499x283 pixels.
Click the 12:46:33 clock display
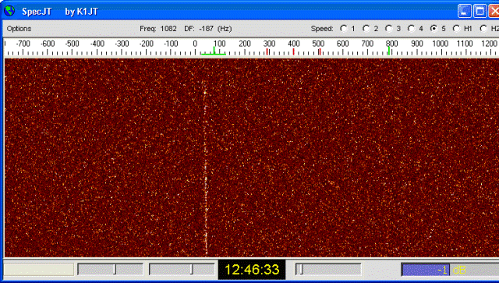252,270
